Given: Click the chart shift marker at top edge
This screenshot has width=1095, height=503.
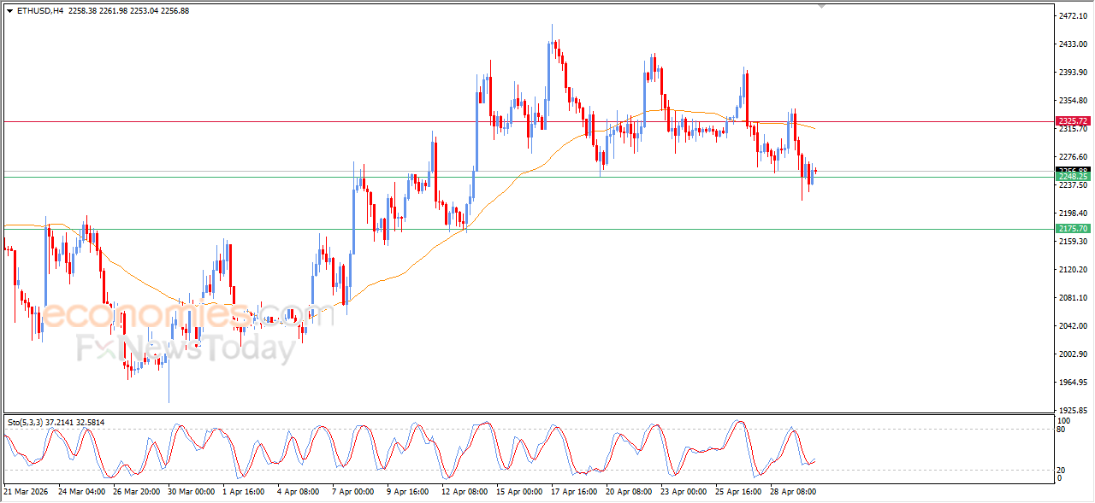Looking at the screenshot, I should [x=822, y=7].
